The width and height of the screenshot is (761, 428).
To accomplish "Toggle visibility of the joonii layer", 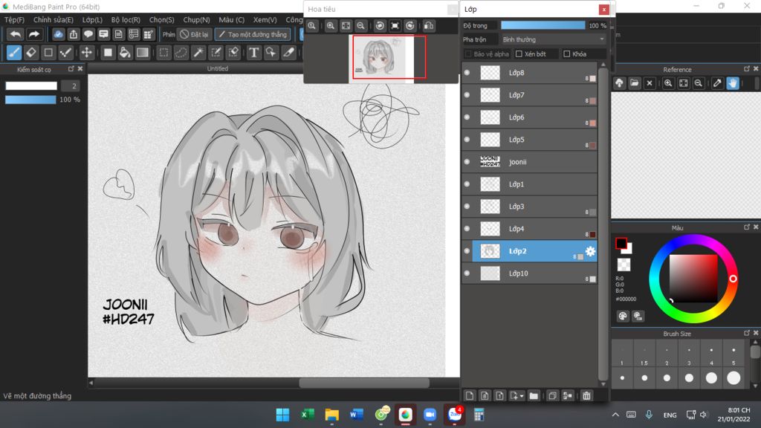I will pyautogui.click(x=467, y=162).
